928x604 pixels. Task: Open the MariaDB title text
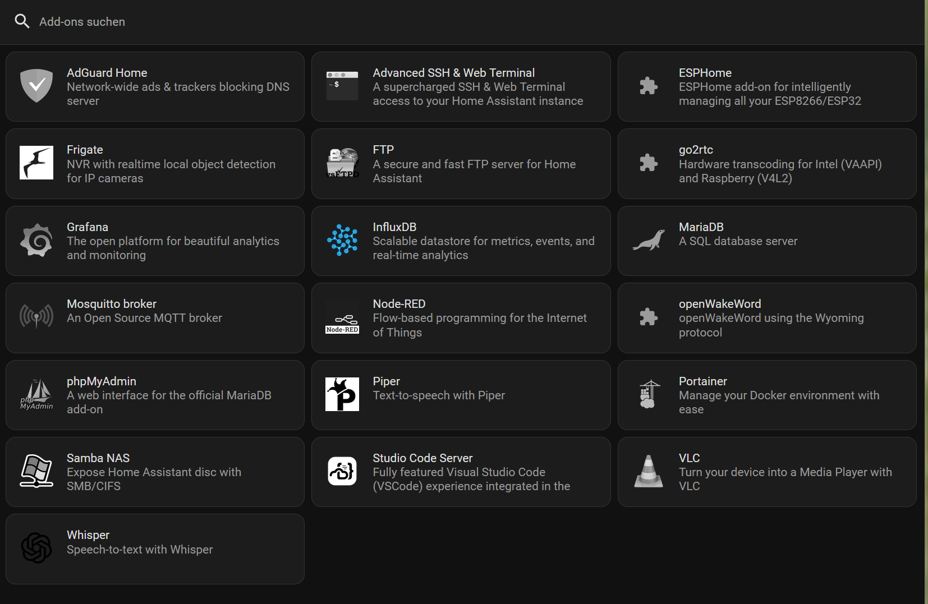coord(701,227)
